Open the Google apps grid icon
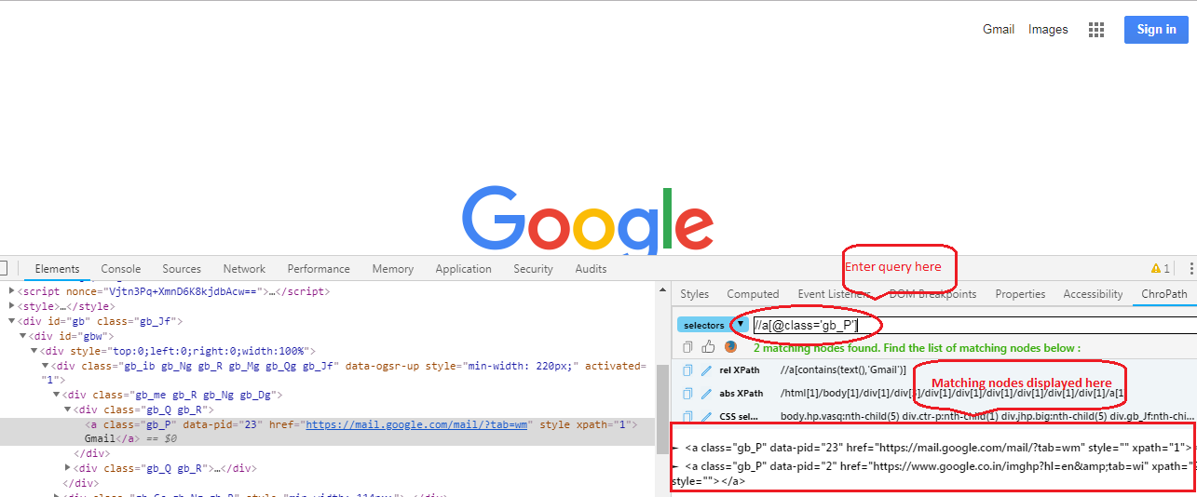This screenshot has height=497, width=1197. pyautogui.click(x=1096, y=30)
